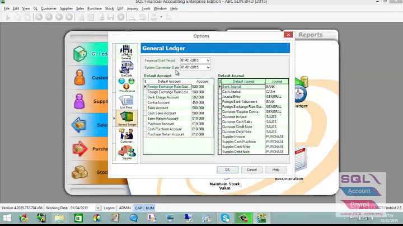Click the Cancel button in Options
The width and height of the screenshot is (403, 226).
[252, 170]
